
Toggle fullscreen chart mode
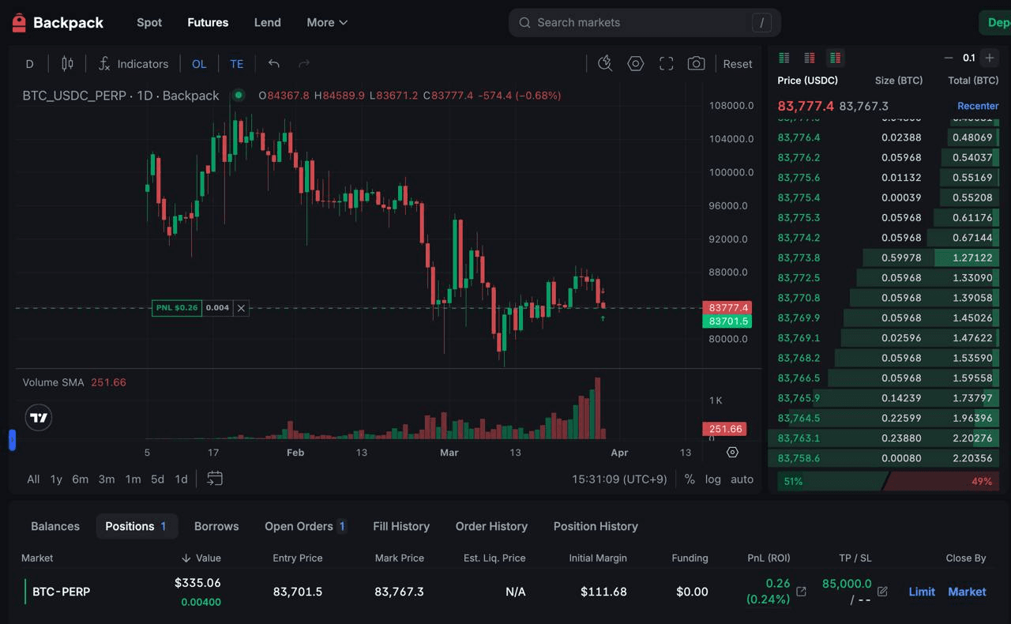click(x=666, y=64)
